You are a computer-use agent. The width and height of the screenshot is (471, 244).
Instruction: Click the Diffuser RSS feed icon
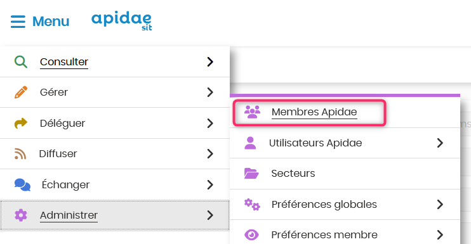(20, 154)
